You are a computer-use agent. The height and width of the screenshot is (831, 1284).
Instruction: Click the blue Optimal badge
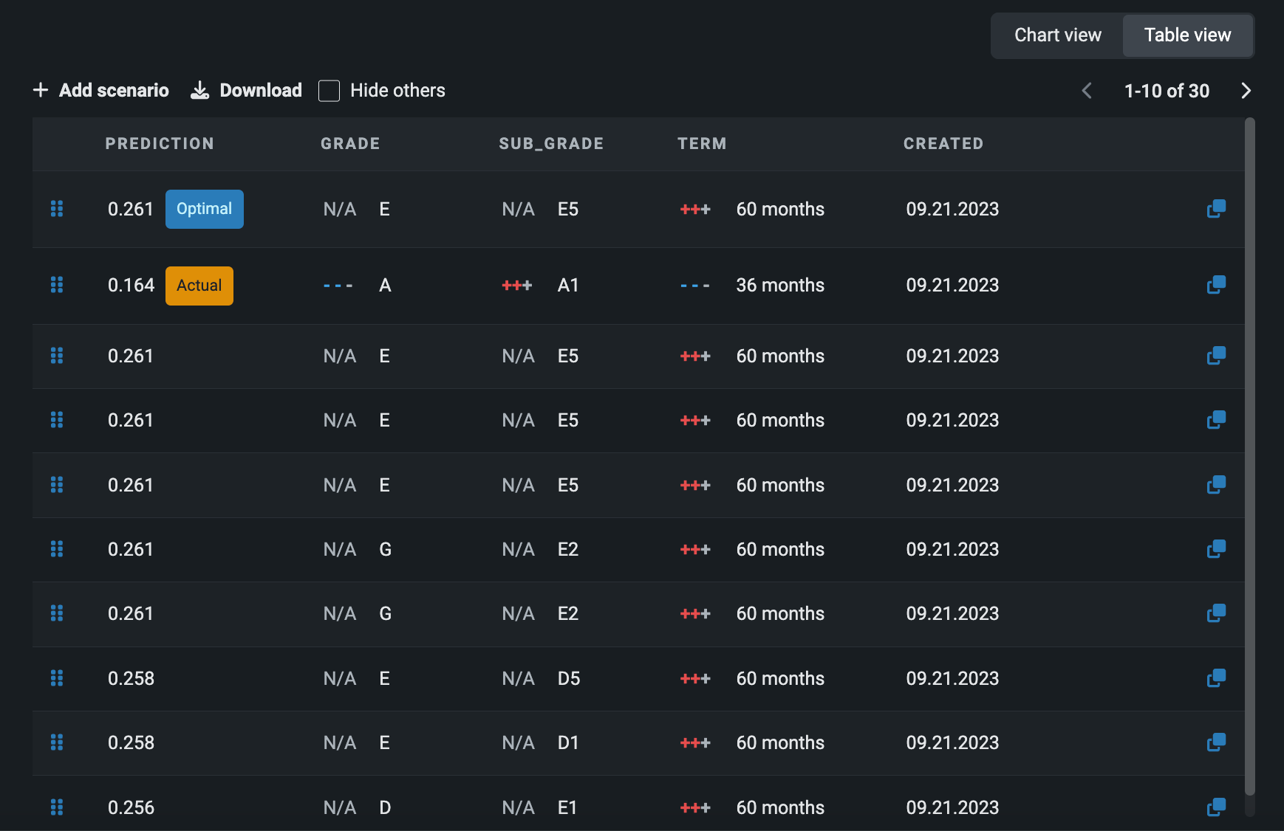point(204,209)
